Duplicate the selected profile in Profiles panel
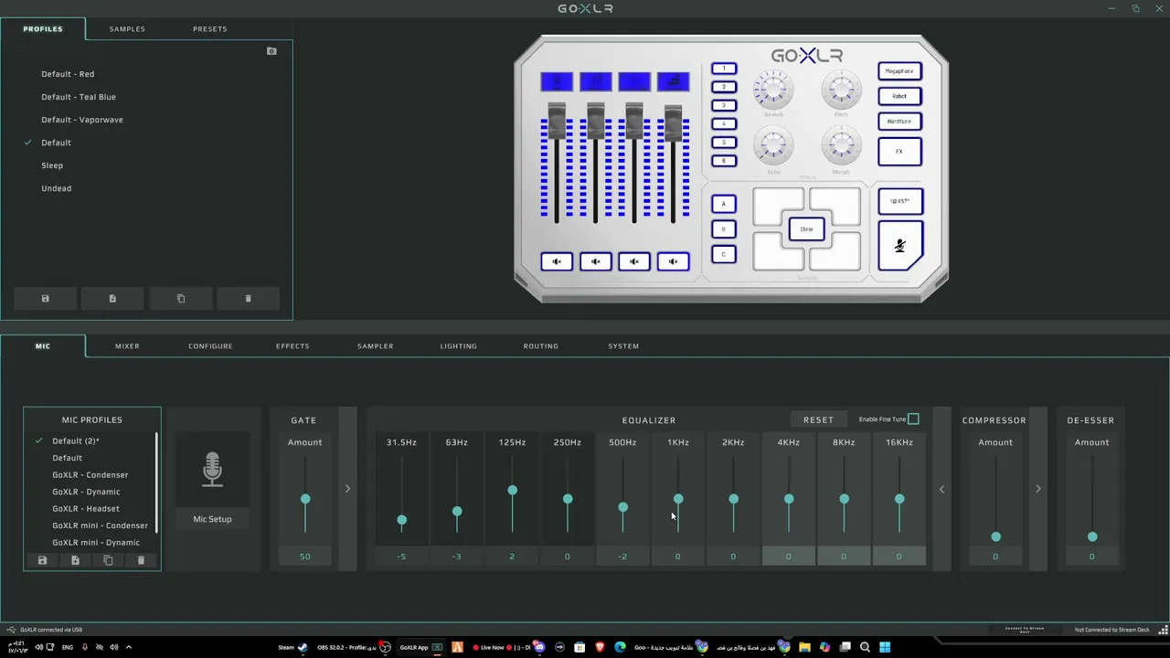1170x658 pixels. 181,299
